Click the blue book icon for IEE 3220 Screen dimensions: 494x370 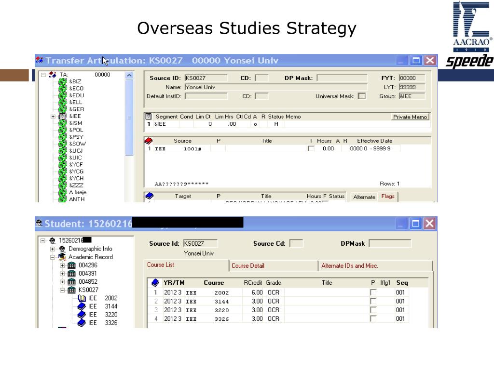(x=82, y=314)
